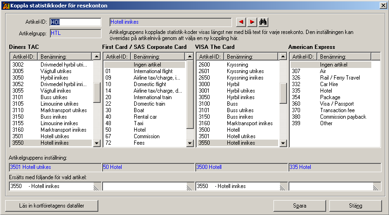Viewport: 389px width, 215px height.
Task: Select 3550 Hotell inrikes in VISA list
Action: click(x=238, y=143)
